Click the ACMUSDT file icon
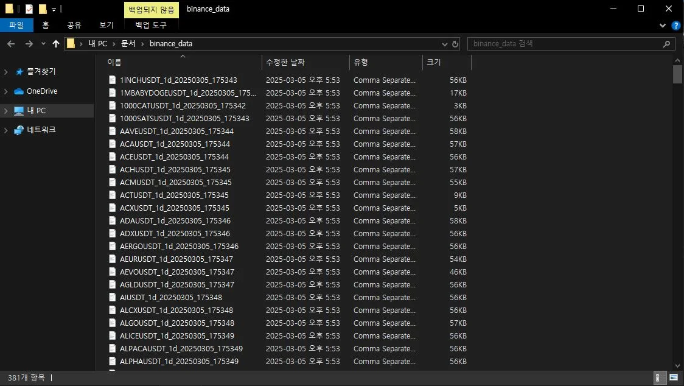The image size is (684, 386). coord(112,182)
